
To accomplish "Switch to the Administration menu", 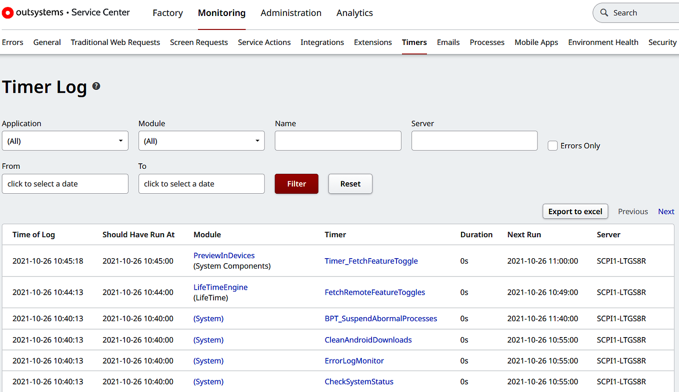I will click(x=290, y=13).
